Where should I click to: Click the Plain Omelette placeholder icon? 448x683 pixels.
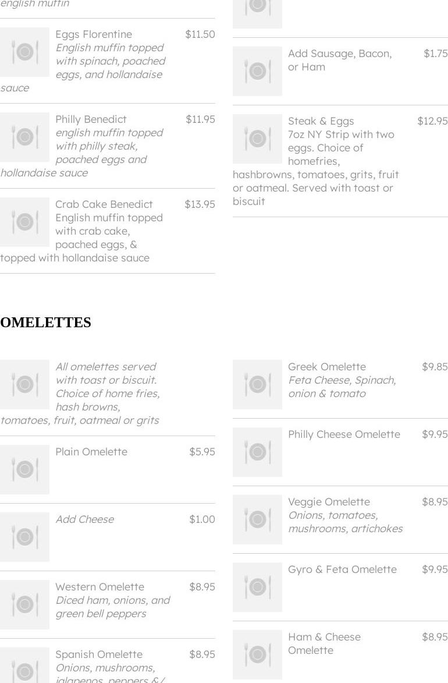point(24,469)
